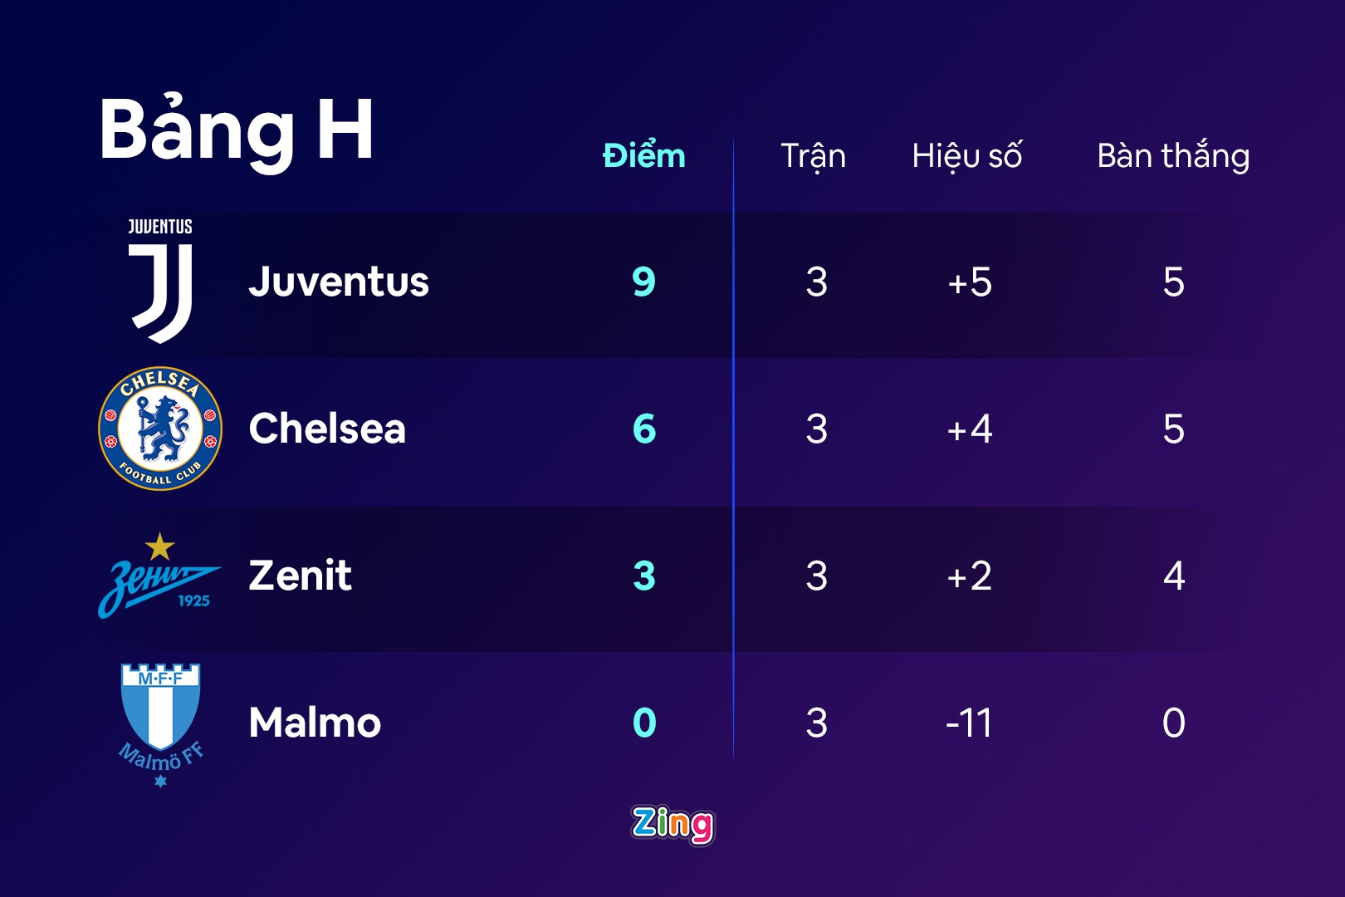The height and width of the screenshot is (897, 1345).
Task: Click the Zenit club logo
Action: coord(159,576)
